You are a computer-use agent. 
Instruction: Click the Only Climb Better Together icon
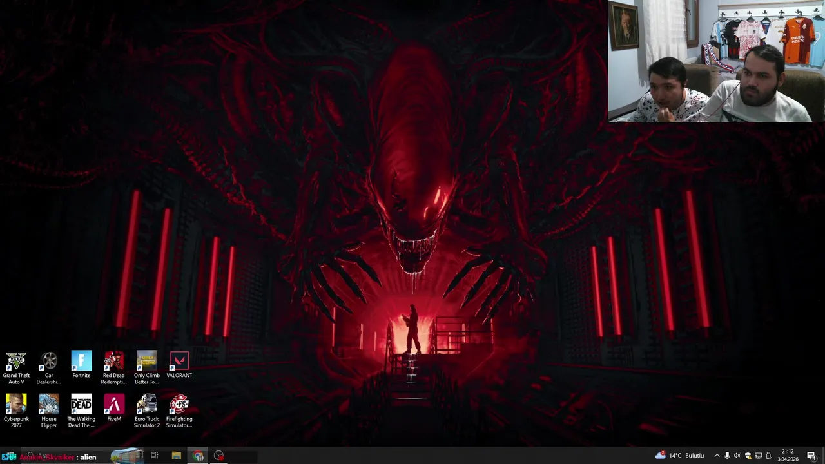[x=146, y=368]
